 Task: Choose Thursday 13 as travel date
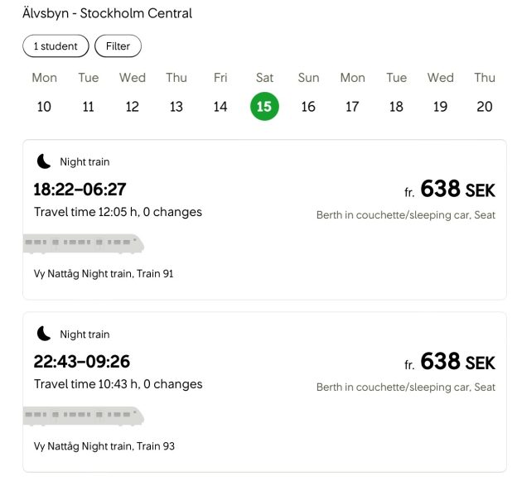pos(176,94)
